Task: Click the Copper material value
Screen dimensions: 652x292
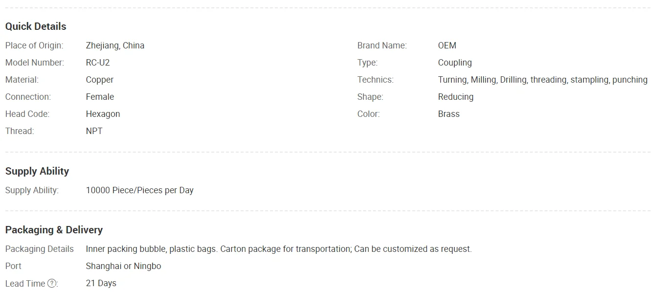Action: coord(100,80)
